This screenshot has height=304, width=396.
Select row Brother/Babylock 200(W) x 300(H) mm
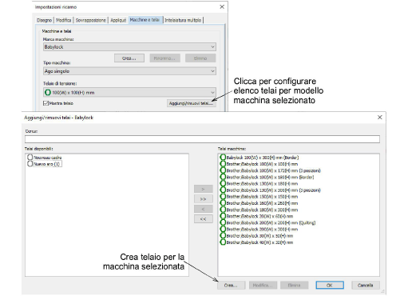(x=259, y=229)
